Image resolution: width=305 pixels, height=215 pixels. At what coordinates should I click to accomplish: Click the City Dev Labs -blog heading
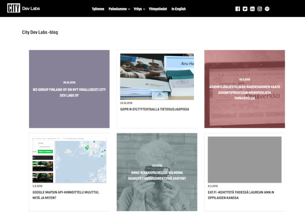tap(40, 32)
